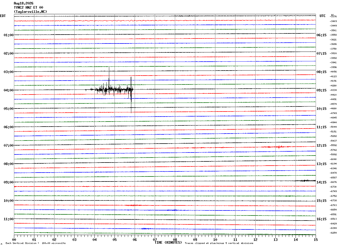Click the '06:00' EDT time label
338x247 pixels.
(8, 127)
